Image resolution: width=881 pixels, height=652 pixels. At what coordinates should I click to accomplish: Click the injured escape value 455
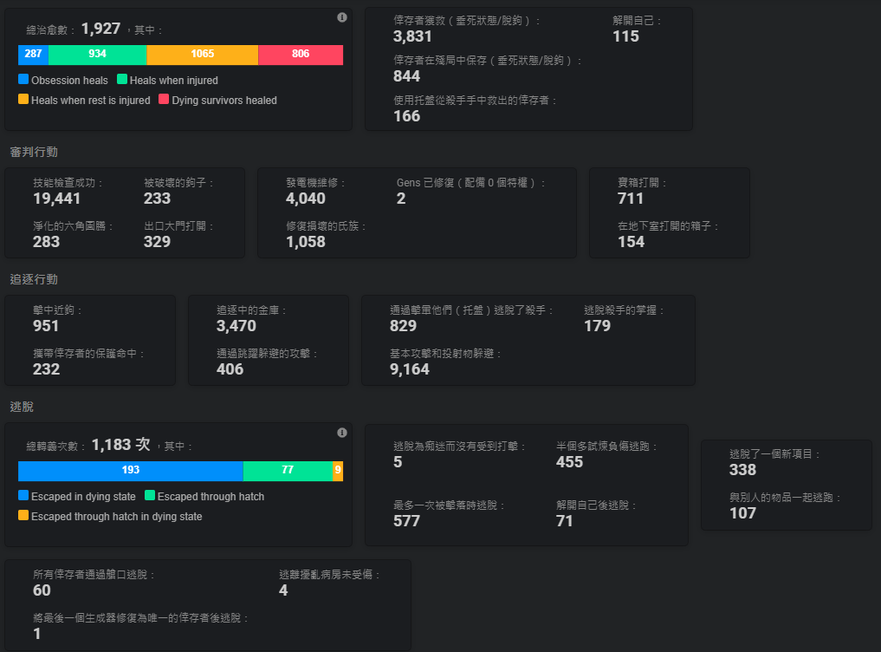[x=570, y=462]
